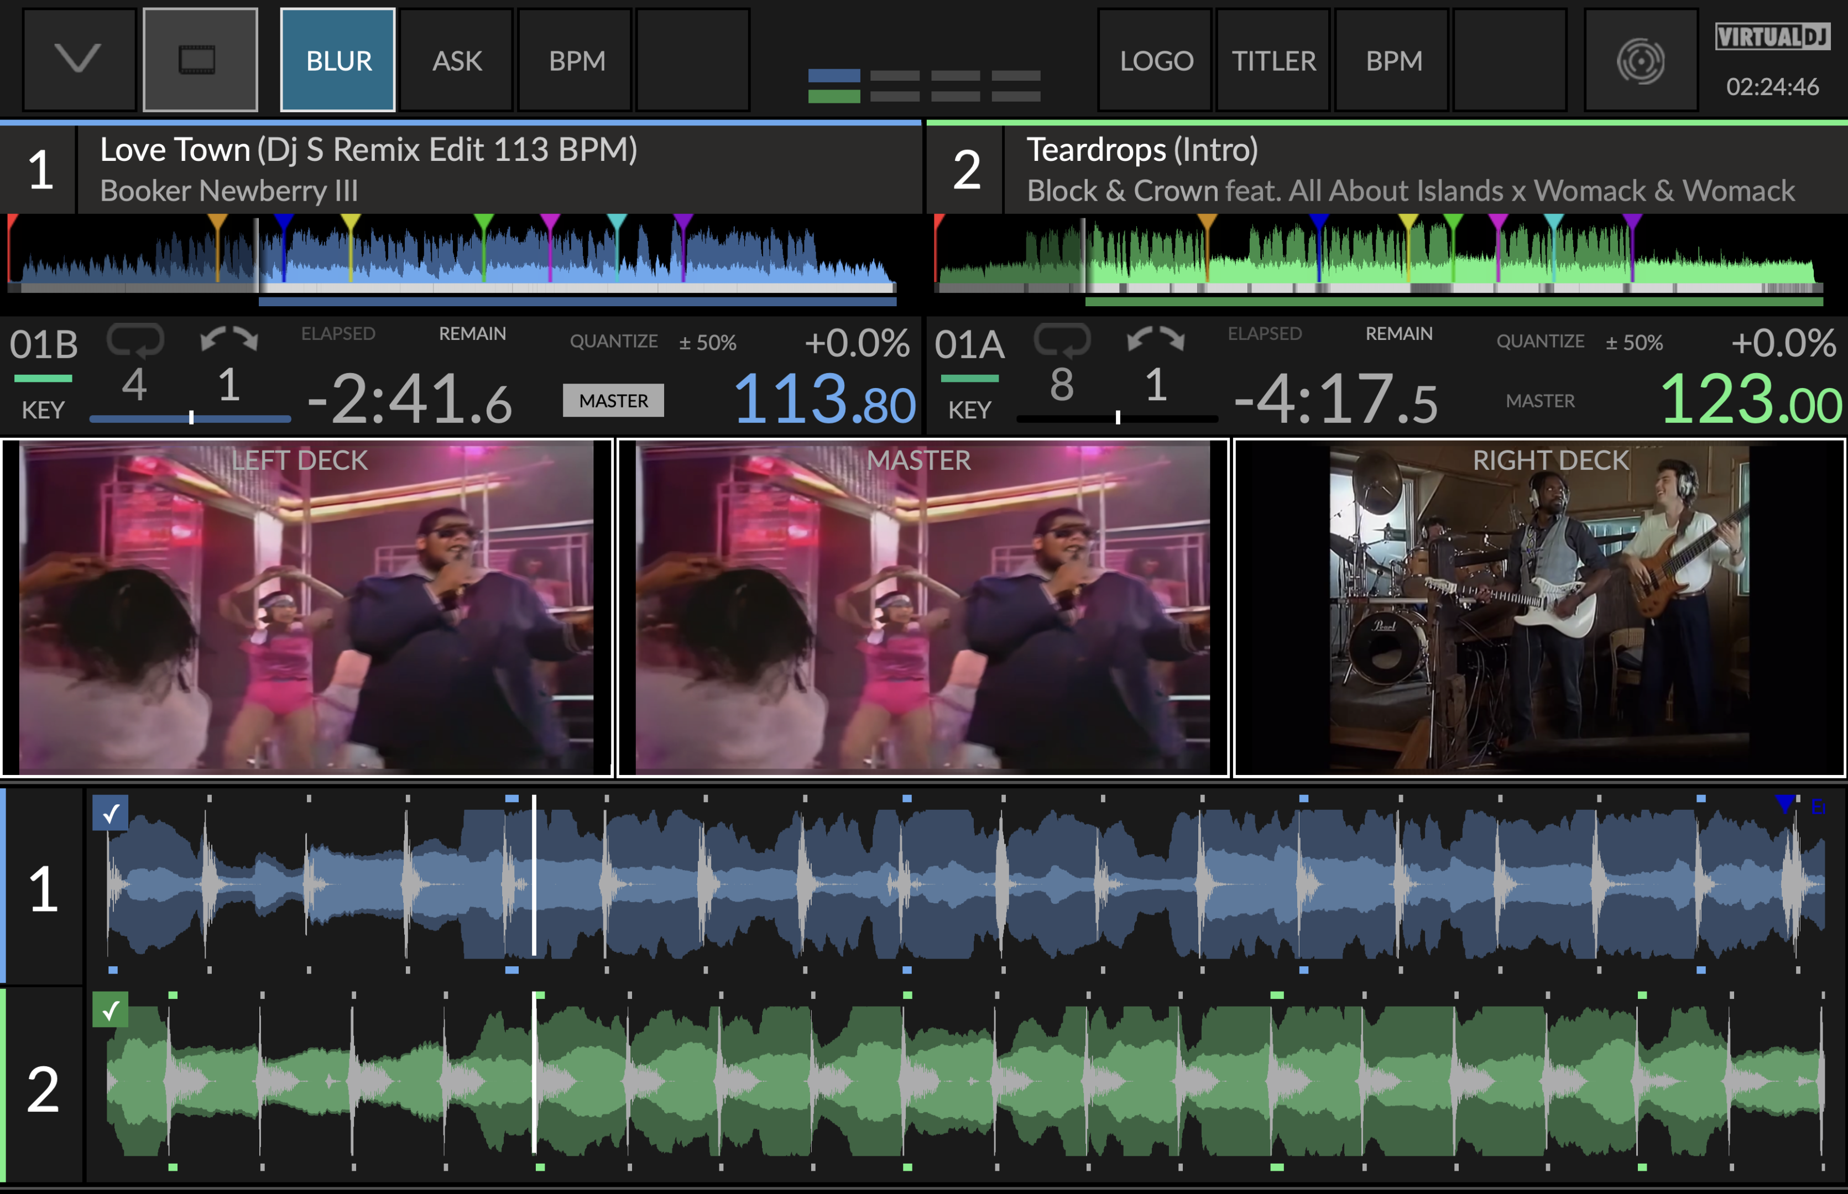Open deck 1 loop size 4 selector
The image size is (1848, 1194).
click(135, 385)
